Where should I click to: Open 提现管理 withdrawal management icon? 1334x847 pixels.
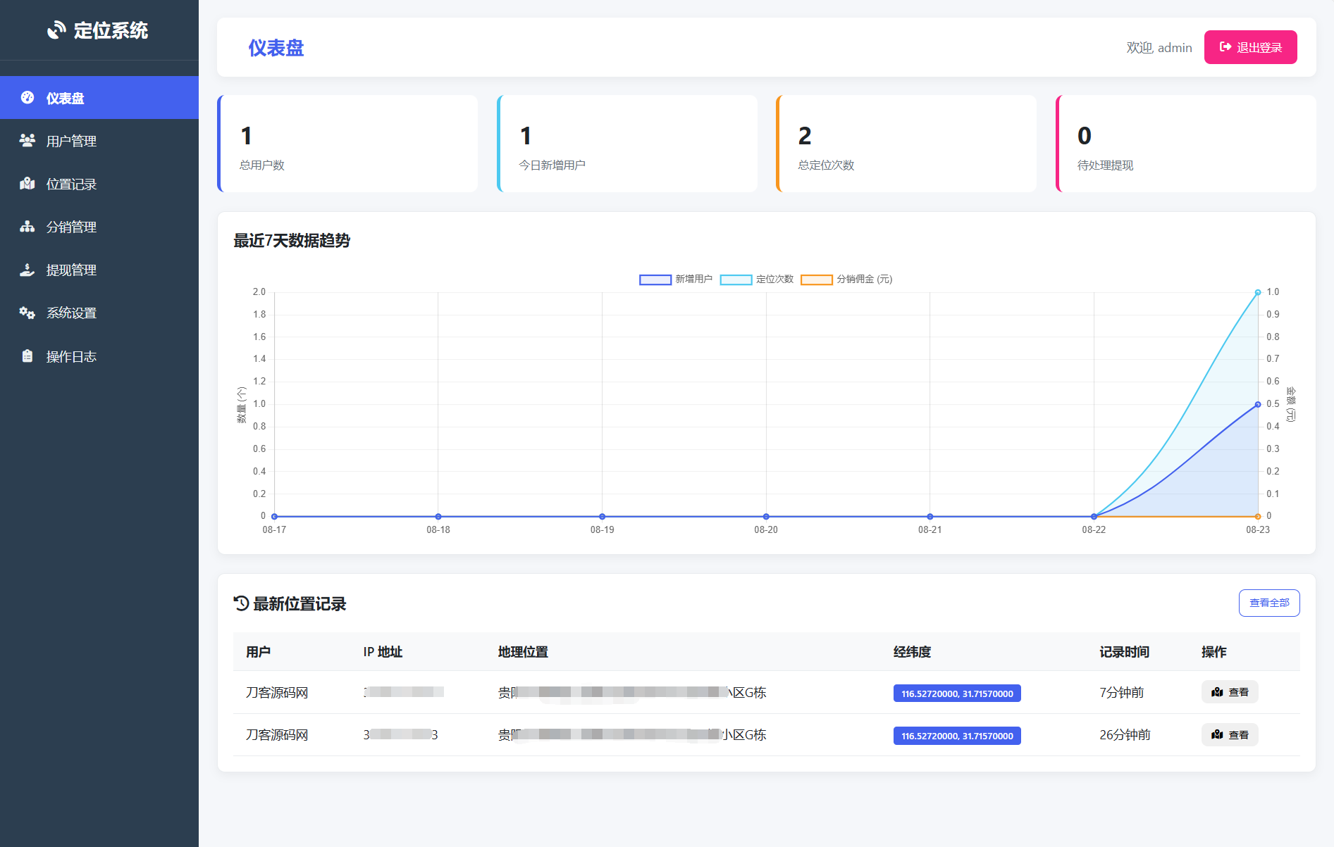[x=27, y=270]
